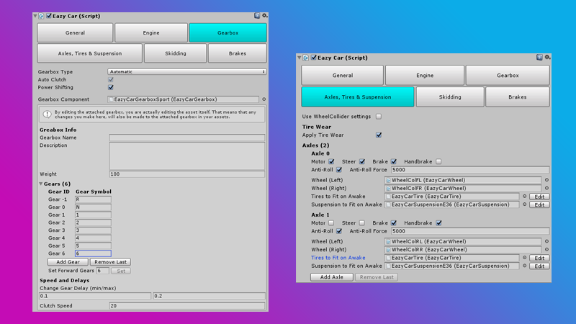Open Skidding tab in left panel
The height and width of the screenshot is (324, 576).
click(175, 53)
